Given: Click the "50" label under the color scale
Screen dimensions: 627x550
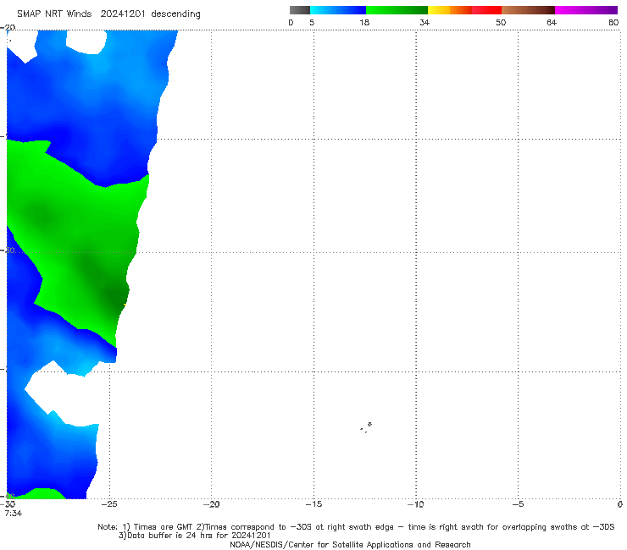Looking at the screenshot, I should 501,22.
